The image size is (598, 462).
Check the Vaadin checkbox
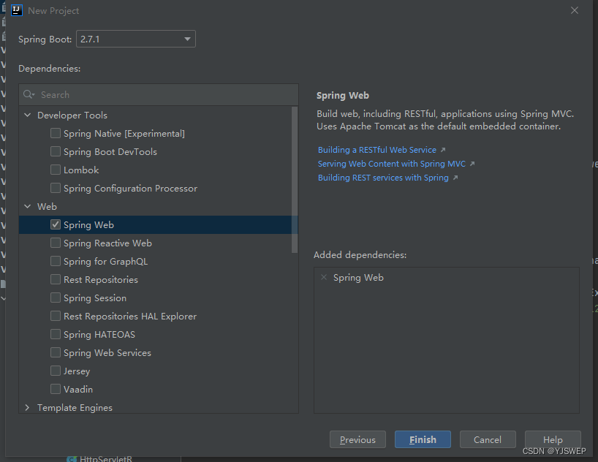(x=56, y=389)
